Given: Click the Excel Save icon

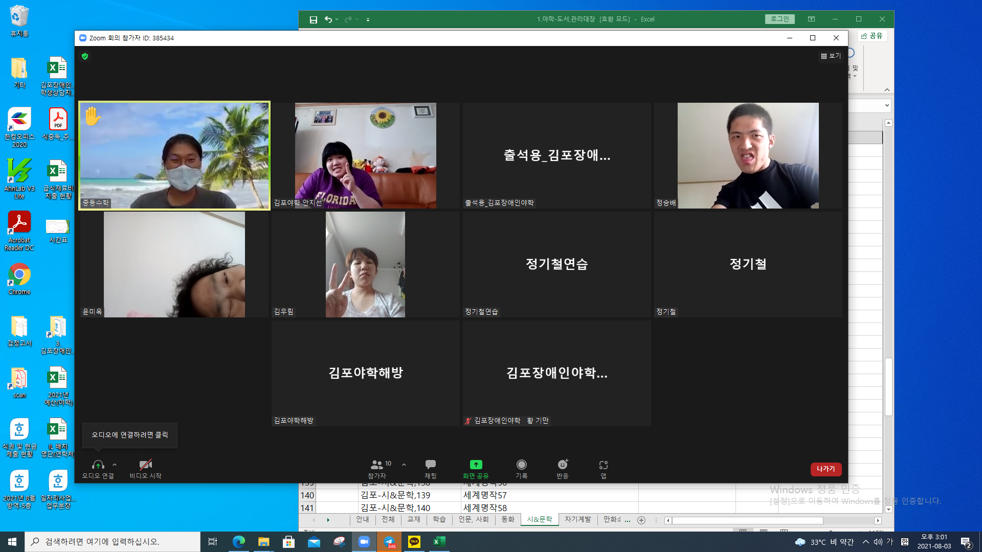Looking at the screenshot, I should tap(313, 19).
